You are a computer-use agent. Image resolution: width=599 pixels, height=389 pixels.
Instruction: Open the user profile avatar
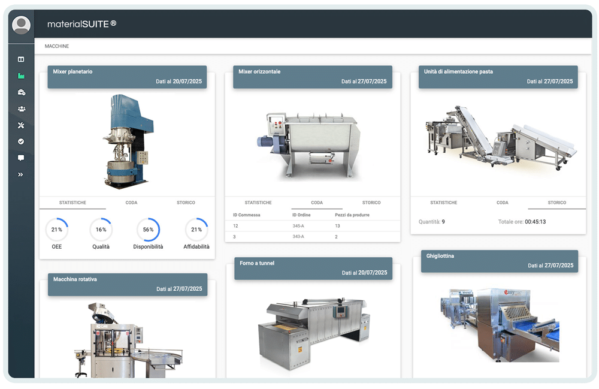tap(21, 25)
